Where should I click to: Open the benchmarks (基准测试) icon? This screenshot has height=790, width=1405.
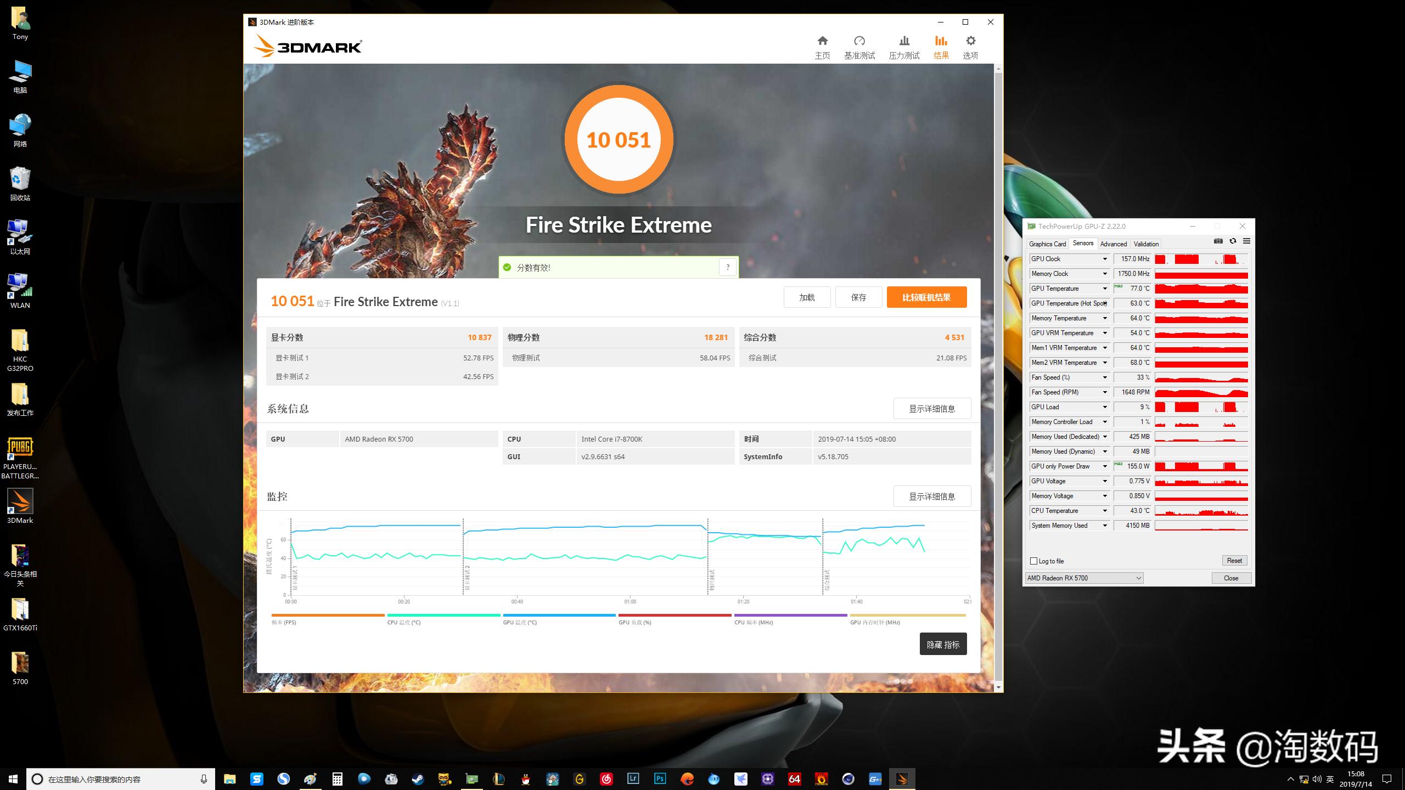[859, 41]
